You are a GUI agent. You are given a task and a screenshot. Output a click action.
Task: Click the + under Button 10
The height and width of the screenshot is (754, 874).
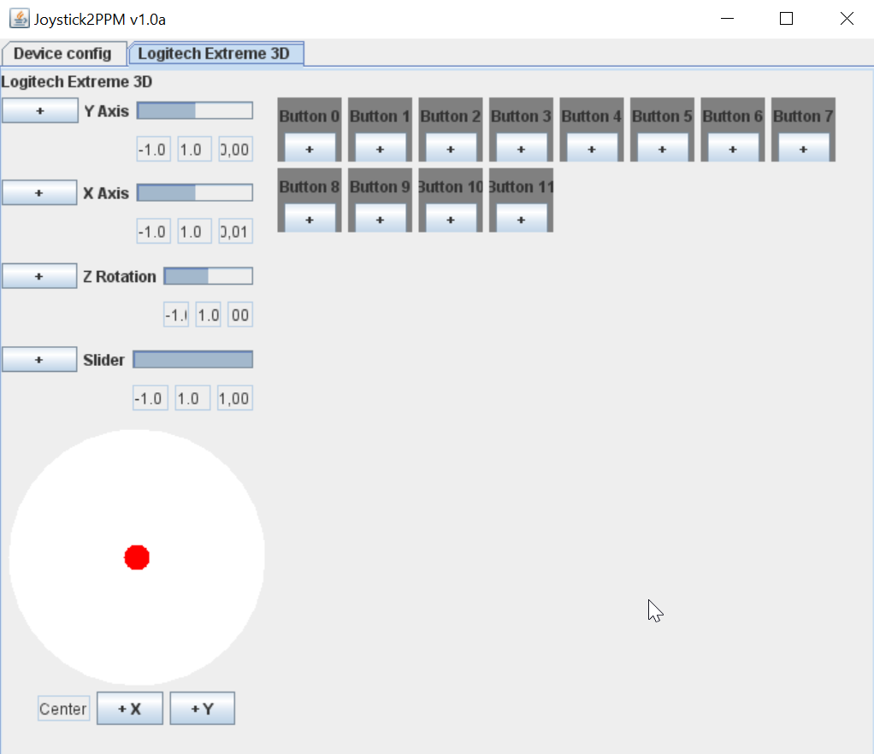(x=451, y=219)
